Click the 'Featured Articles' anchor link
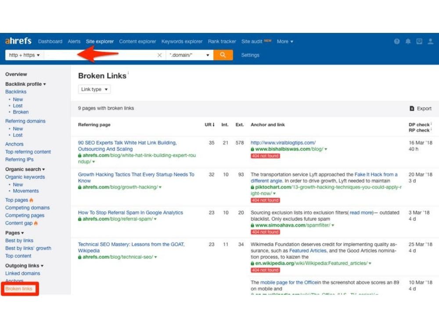 coord(308,250)
